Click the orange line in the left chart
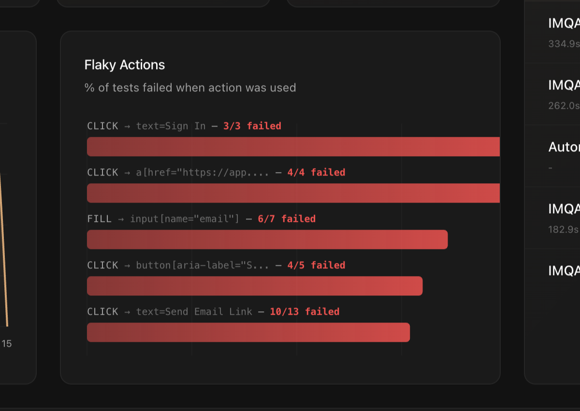The image size is (580, 411). coord(4,251)
